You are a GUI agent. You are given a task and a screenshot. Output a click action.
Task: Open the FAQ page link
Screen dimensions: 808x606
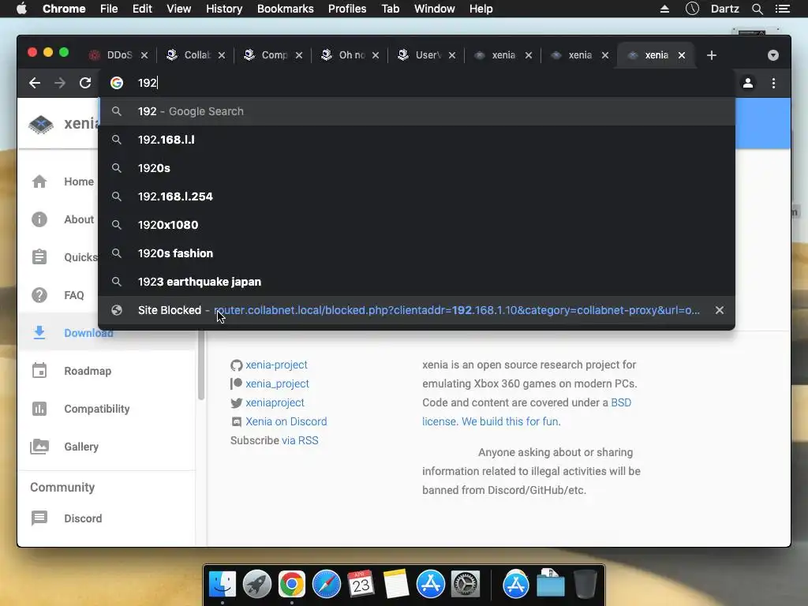(x=73, y=295)
